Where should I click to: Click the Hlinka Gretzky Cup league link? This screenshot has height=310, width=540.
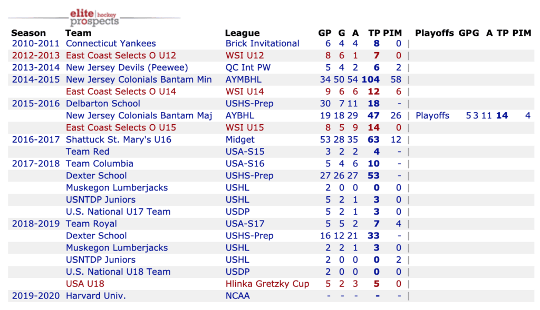tap(267, 284)
